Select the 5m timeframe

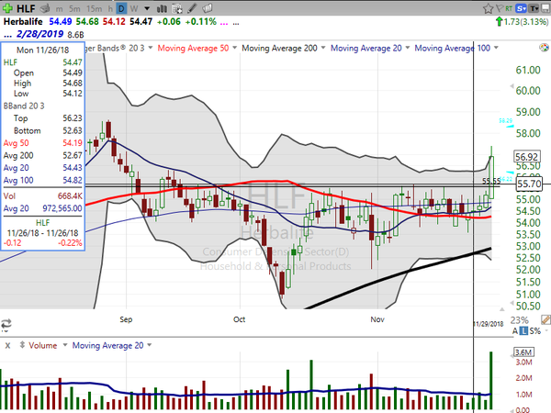[x=74, y=9]
